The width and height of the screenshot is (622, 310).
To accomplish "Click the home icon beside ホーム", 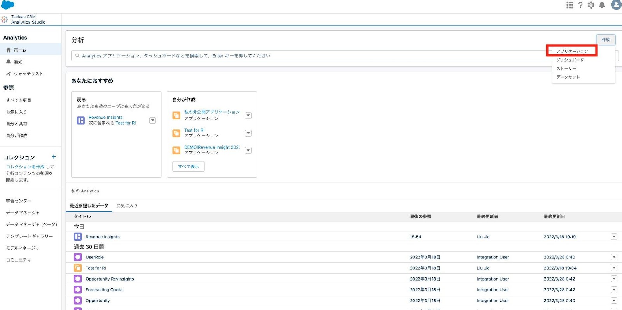I will 9,50.
